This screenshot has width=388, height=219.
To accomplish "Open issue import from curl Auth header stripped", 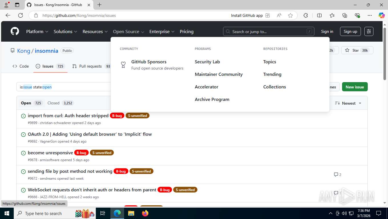I will point(68,115).
